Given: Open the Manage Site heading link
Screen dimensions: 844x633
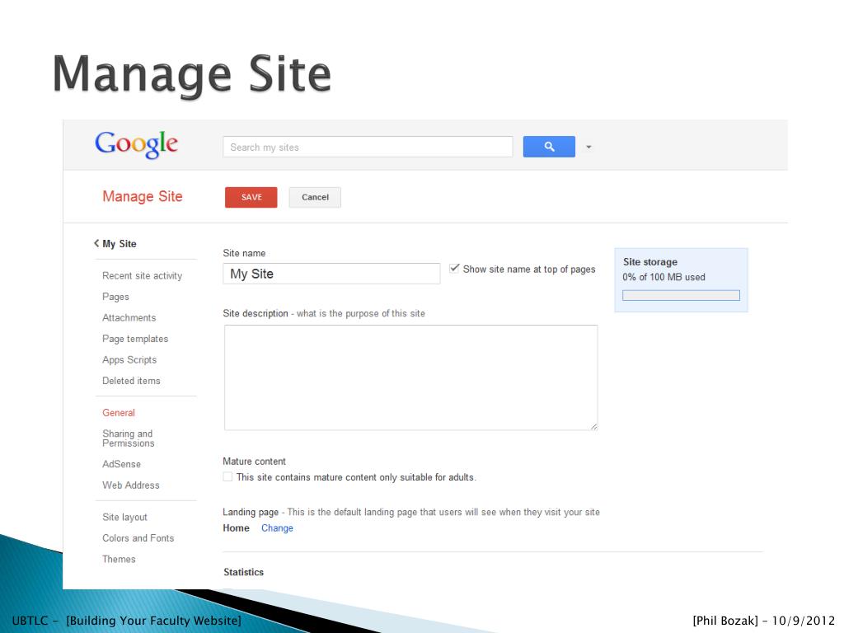Looking at the screenshot, I should [x=143, y=196].
